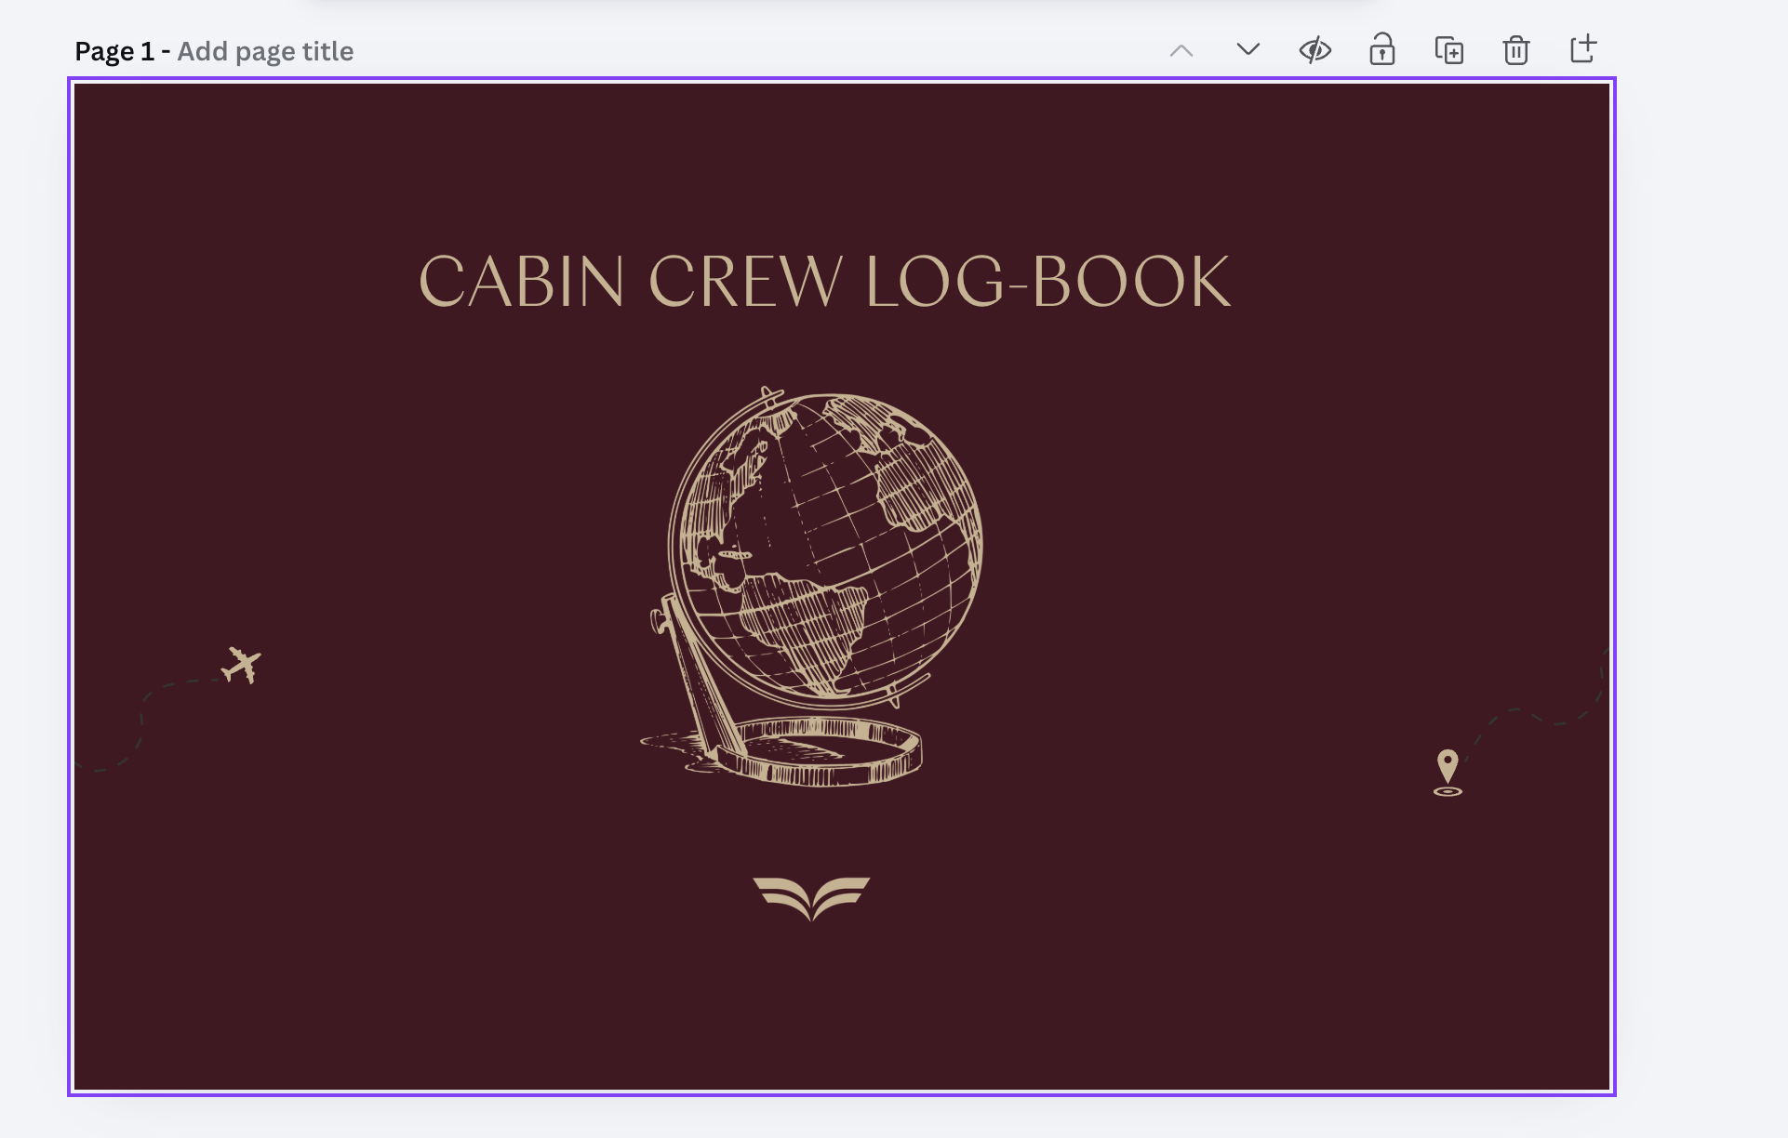This screenshot has height=1138, width=1788.
Task: Select the location pin graphic
Action: click(x=1448, y=773)
